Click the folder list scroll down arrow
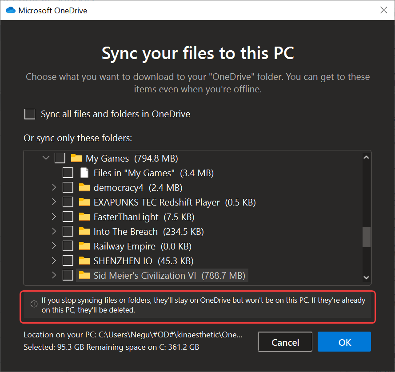The image size is (395, 372). (367, 277)
